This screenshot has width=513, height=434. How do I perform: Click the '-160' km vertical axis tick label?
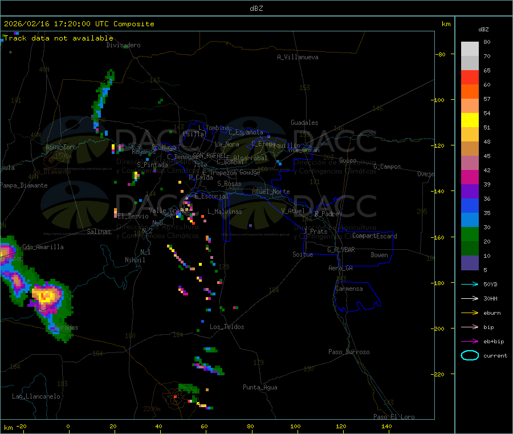pyautogui.click(x=437, y=237)
